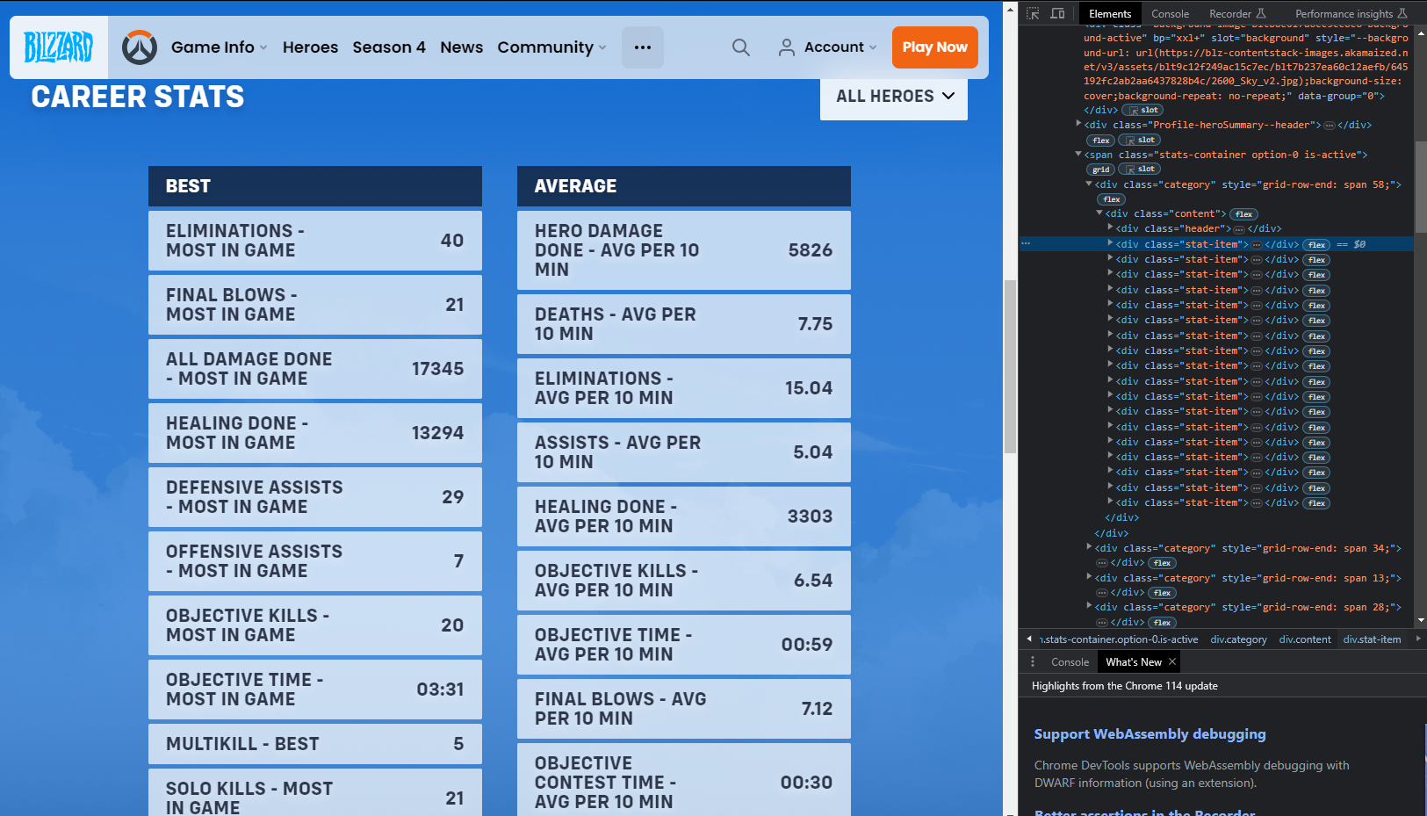
Task: Open the three-dot overflow menu in the navbar
Action: tap(643, 47)
